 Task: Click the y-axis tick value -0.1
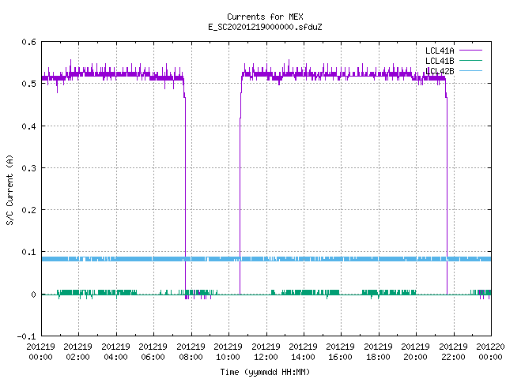26,336
